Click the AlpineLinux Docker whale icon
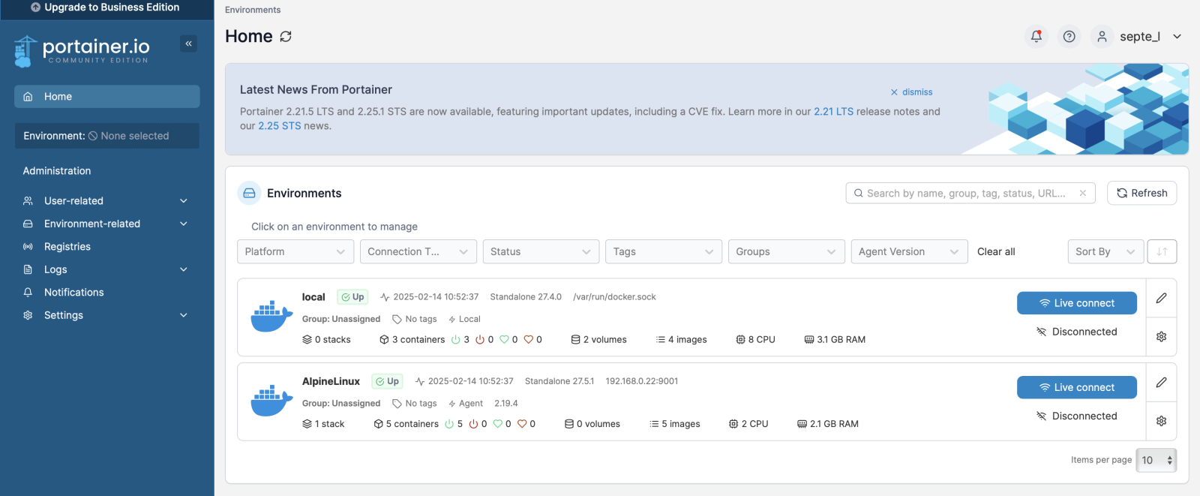The width and height of the screenshot is (1200, 496). (271, 401)
